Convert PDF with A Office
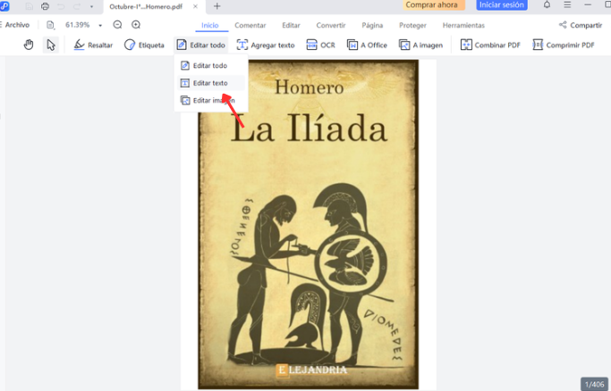 pyautogui.click(x=367, y=46)
